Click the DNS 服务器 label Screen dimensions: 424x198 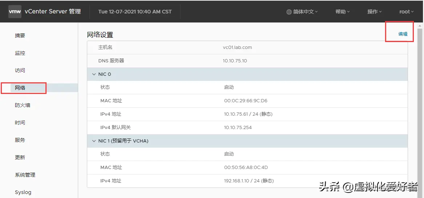[111, 61]
